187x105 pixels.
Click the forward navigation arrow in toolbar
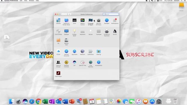click(65, 14)
